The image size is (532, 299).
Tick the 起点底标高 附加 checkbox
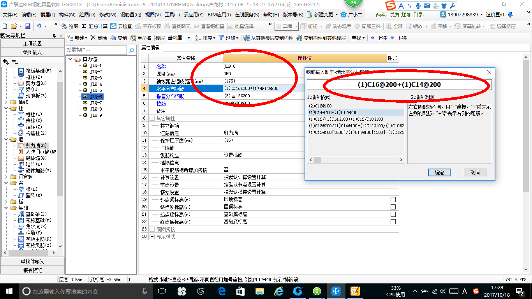[393, 214]
